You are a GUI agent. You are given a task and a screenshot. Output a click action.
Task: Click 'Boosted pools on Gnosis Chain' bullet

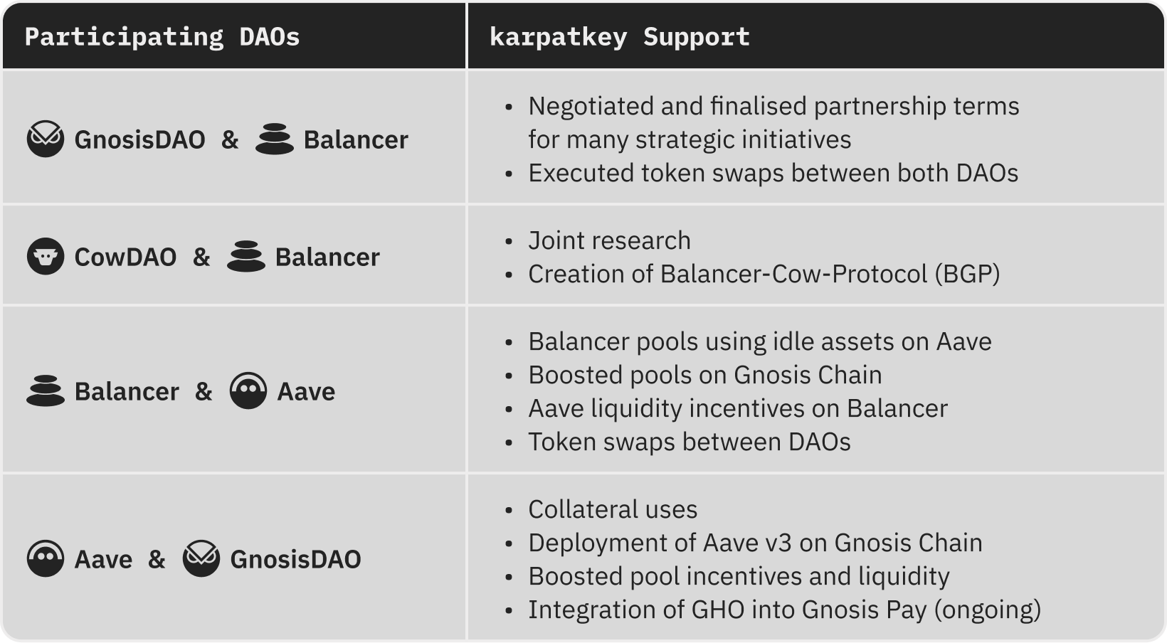coord(705,375)
